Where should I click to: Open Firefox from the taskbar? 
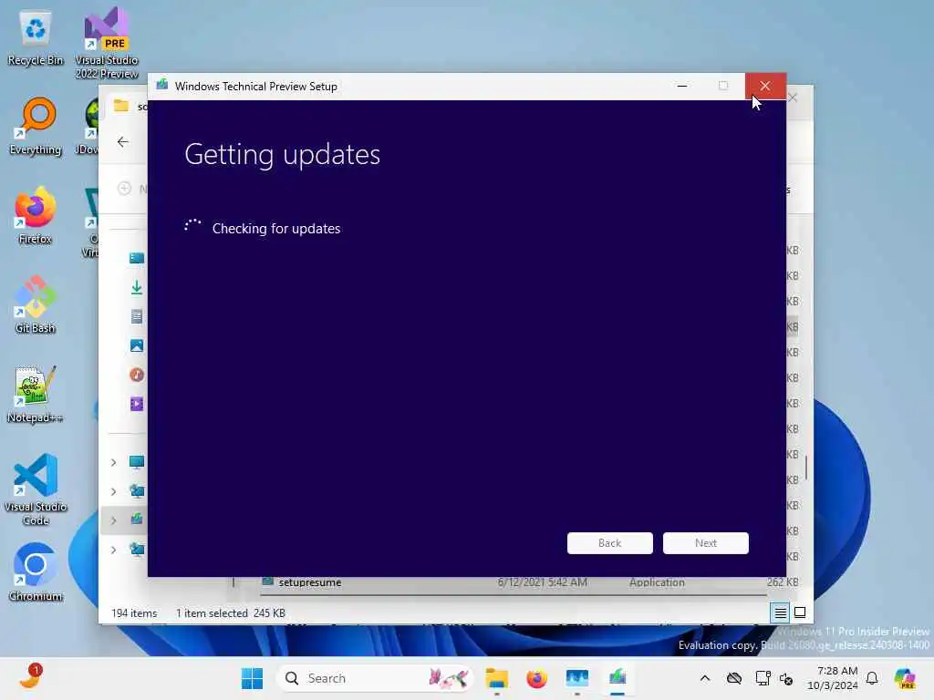point(536,678)
